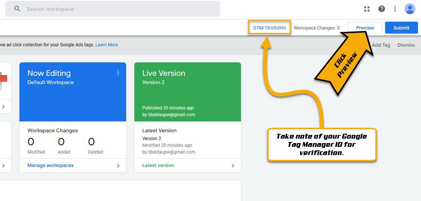Viewport: 421px width, 201px height.
Task: Open Latest version link
Action: click(x=158, y=166)
